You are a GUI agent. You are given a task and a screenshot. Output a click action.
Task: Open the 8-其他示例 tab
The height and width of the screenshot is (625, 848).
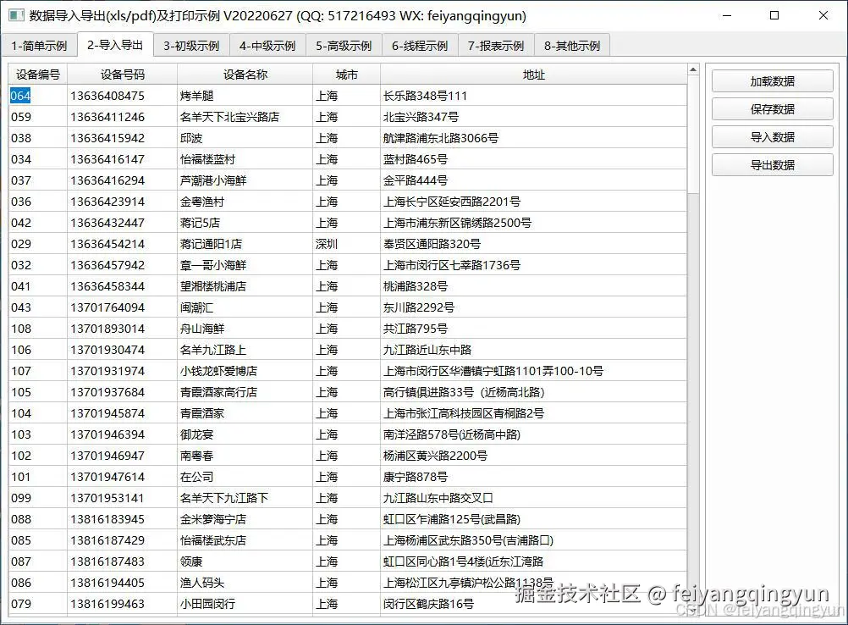point(571,45)
